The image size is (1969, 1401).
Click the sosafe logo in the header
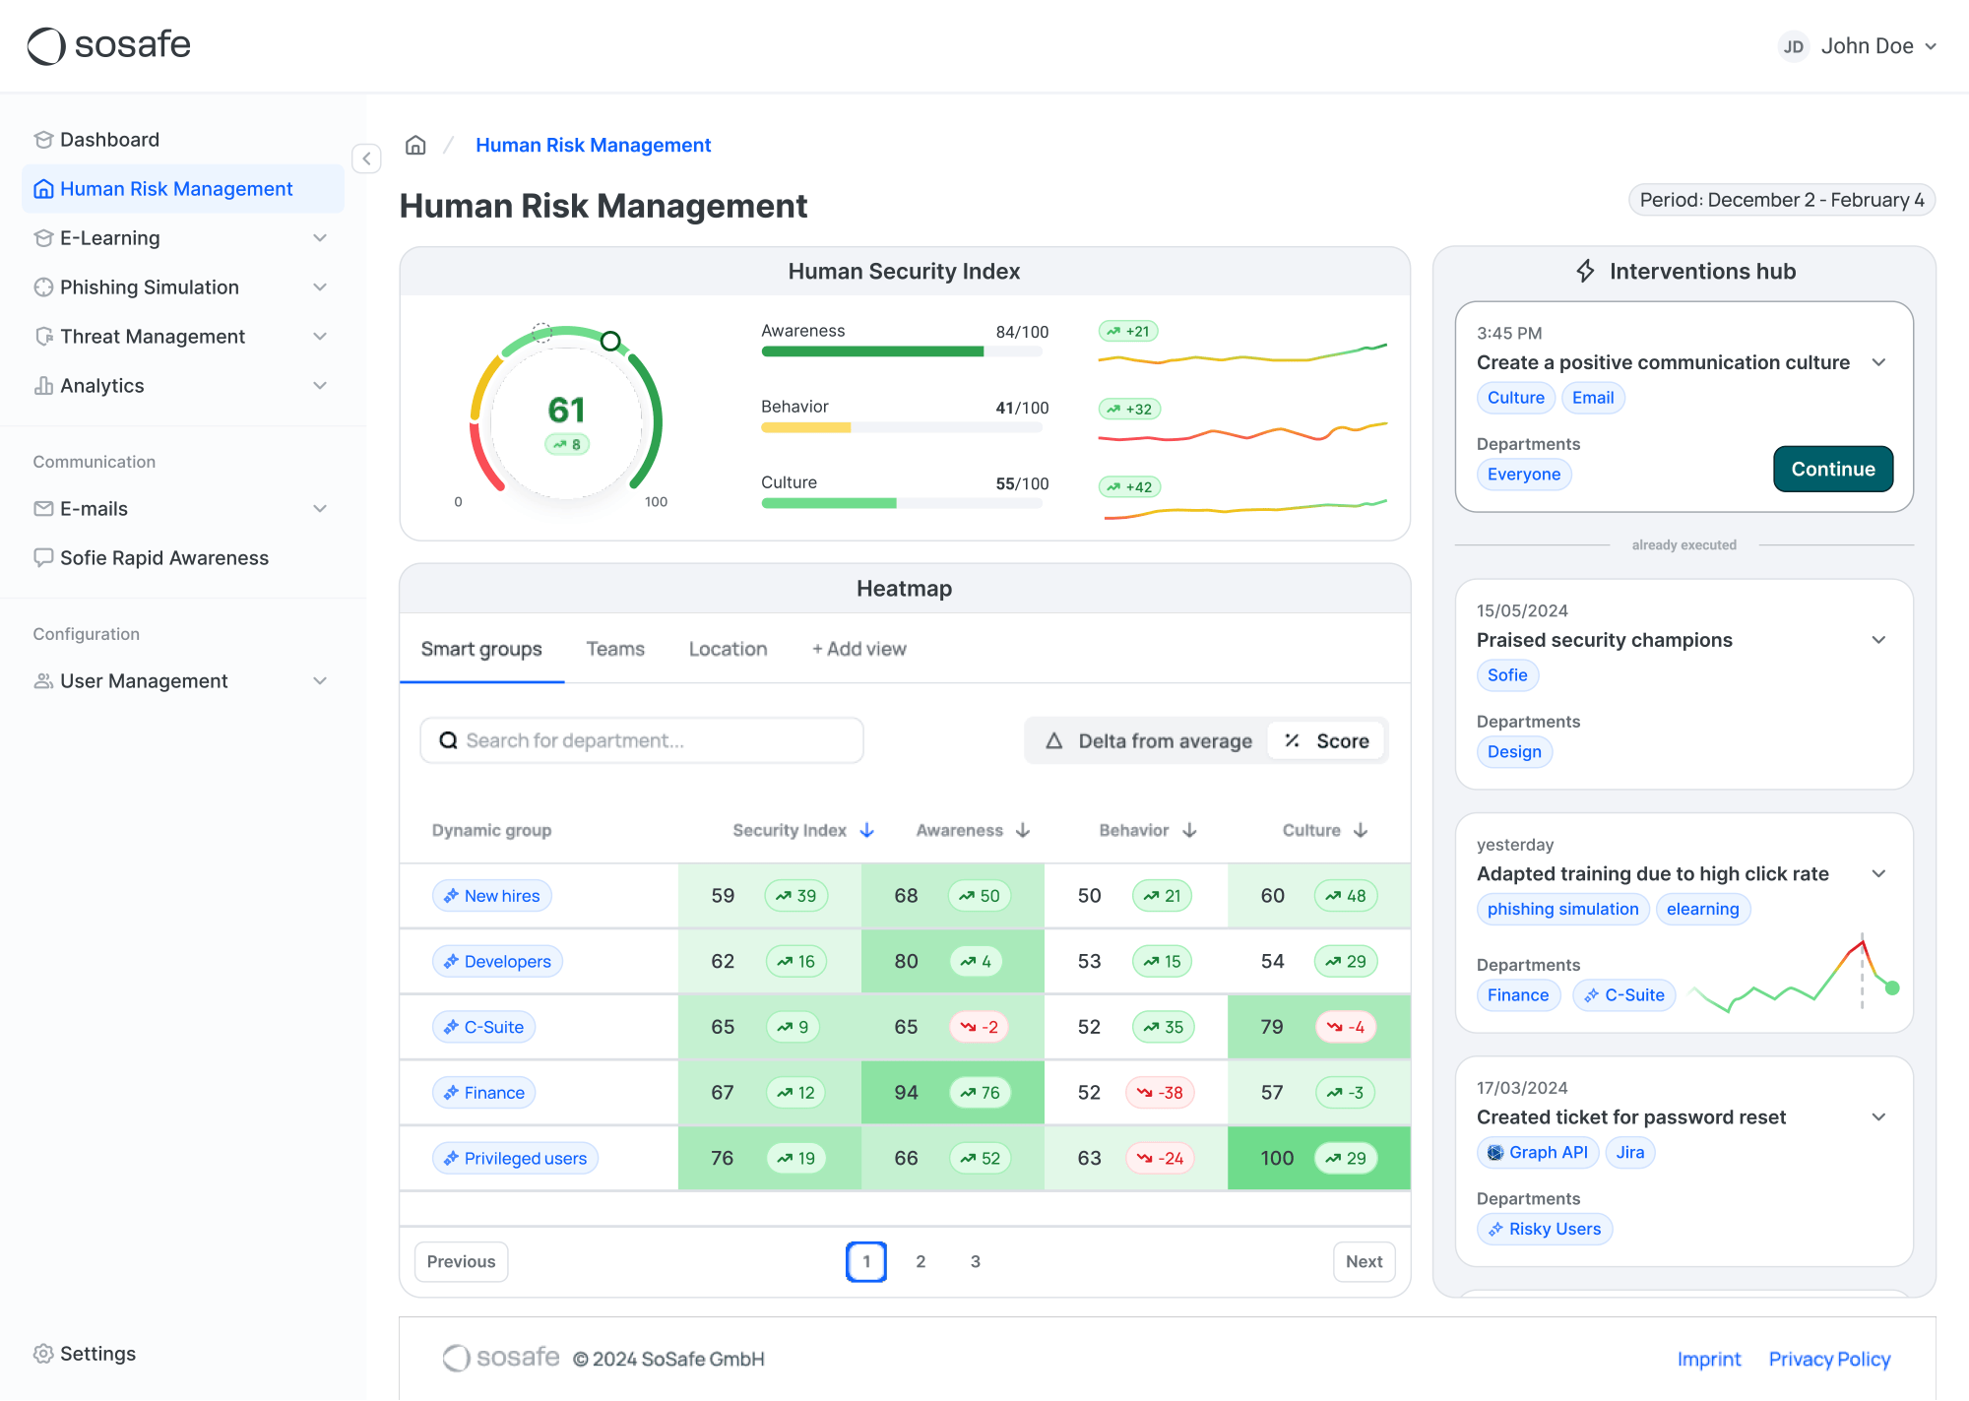click(108, 45)
